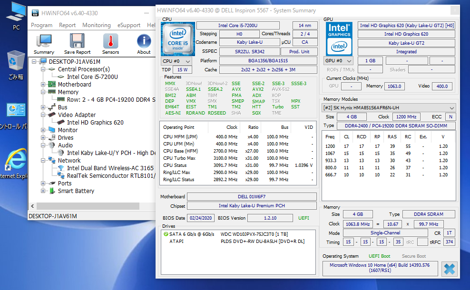Select Intel Core i5-7200U tree item
470x290 pixels.
click(x=92, y=77)
